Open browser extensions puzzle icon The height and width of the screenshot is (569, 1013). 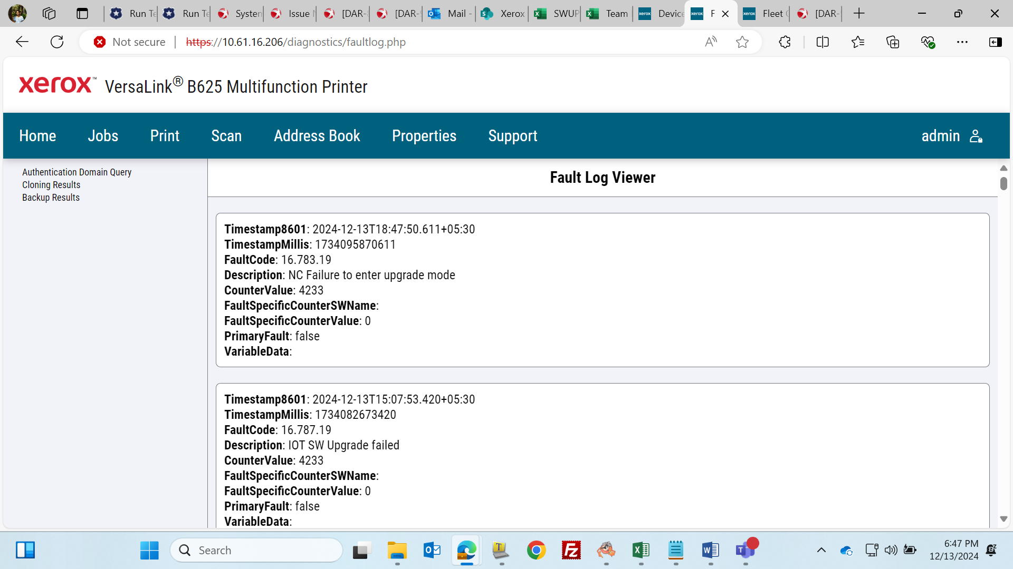tap(785, 42)
